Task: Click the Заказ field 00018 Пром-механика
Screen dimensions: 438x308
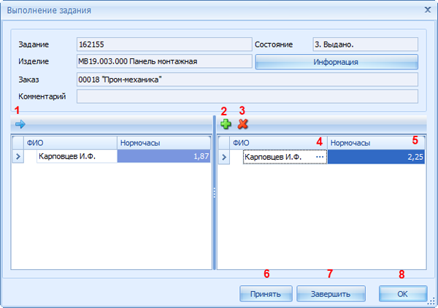Action: click(x=247, y=80)
